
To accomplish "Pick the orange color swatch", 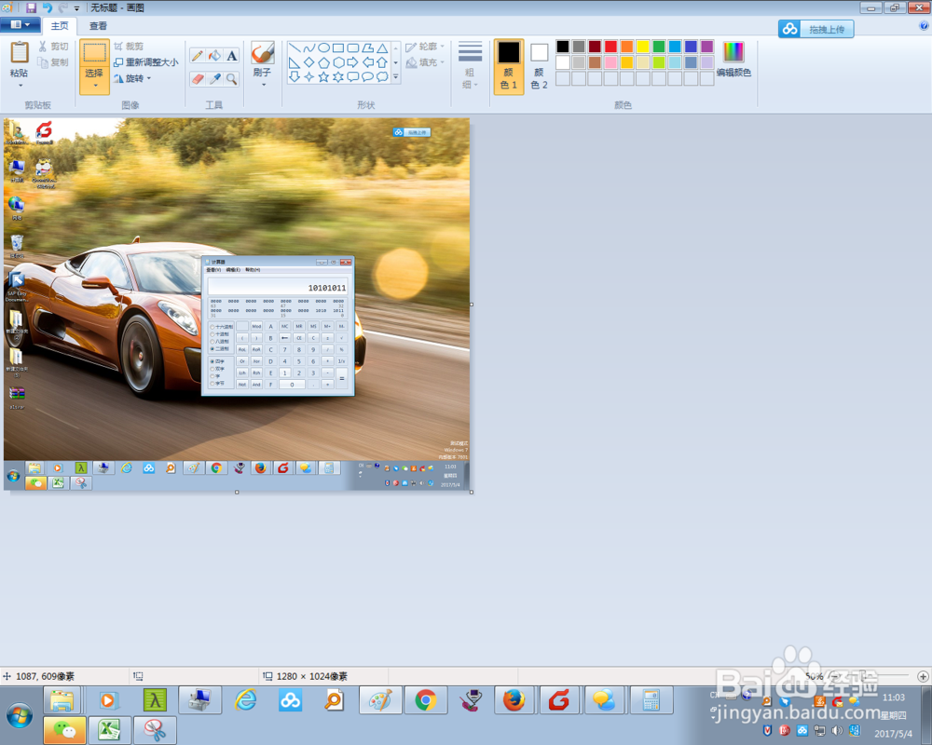I will coord(627,47).
